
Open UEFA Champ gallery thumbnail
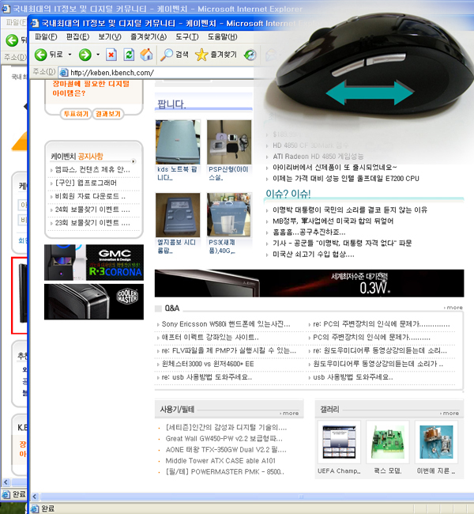339,442
